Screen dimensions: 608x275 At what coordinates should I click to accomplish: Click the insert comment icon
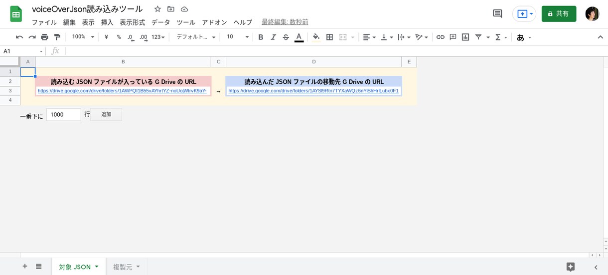point(453,37)
